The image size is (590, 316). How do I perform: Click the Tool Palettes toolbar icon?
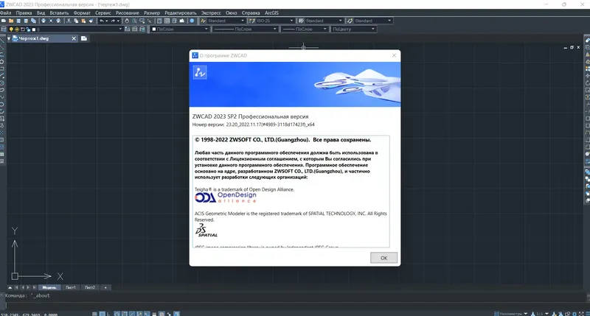coord(174,21)
